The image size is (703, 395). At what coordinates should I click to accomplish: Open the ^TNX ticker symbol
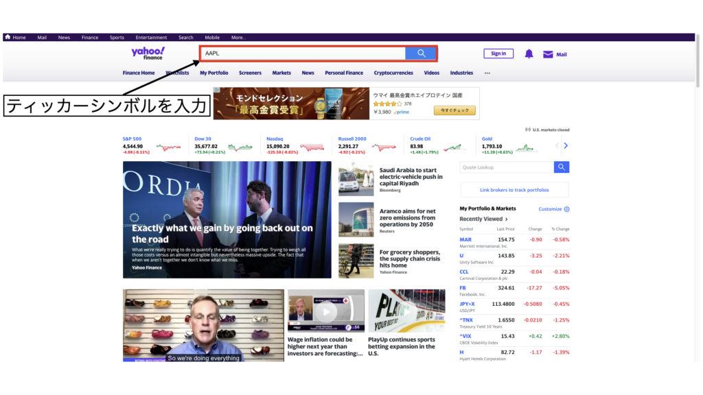click(x=466, y=320)
